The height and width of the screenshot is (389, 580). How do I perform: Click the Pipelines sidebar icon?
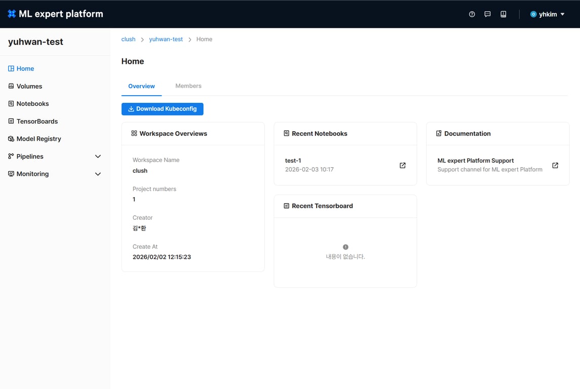point(11,156)
